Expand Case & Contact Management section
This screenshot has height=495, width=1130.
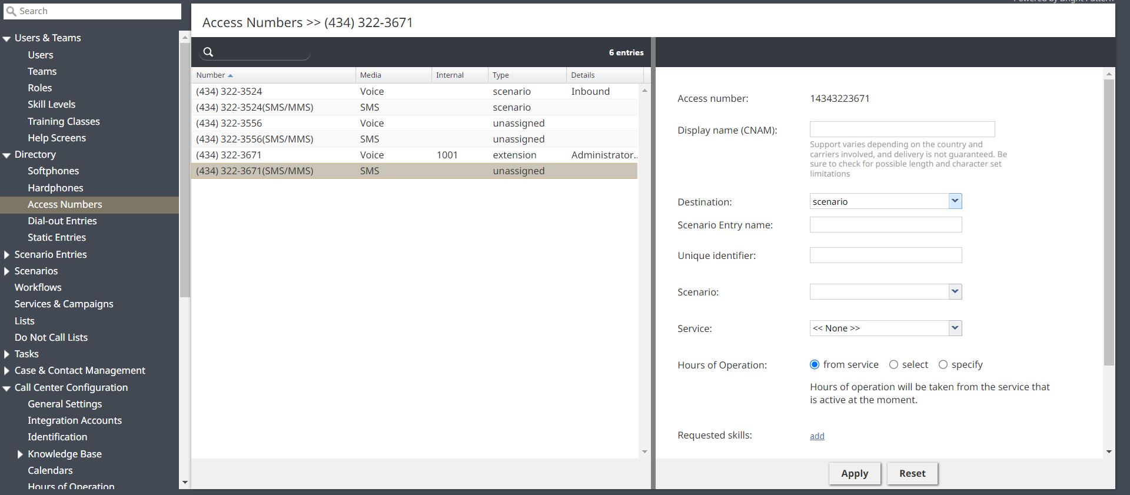[6, 371]
